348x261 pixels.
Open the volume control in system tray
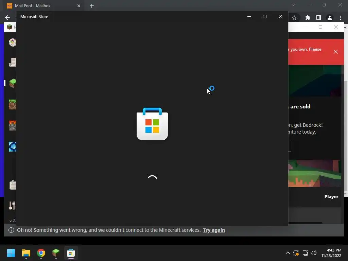tap(314, 253)
